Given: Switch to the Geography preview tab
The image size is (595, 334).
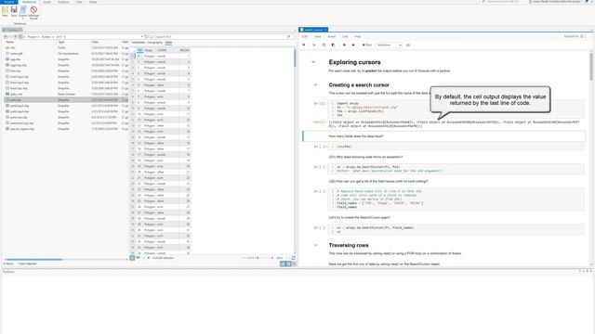Looking at the screenshot, I should pos(155,43).
